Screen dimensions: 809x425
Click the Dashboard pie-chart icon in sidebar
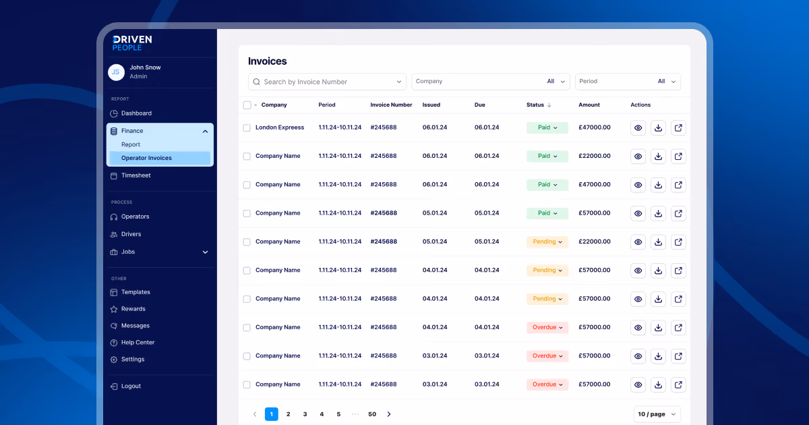114,113
